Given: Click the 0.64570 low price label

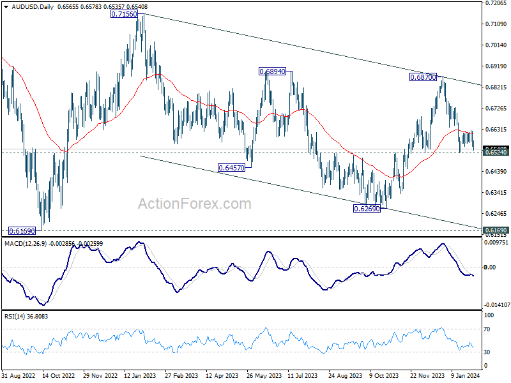Looking at the screenshot, I should click(231, 168).
